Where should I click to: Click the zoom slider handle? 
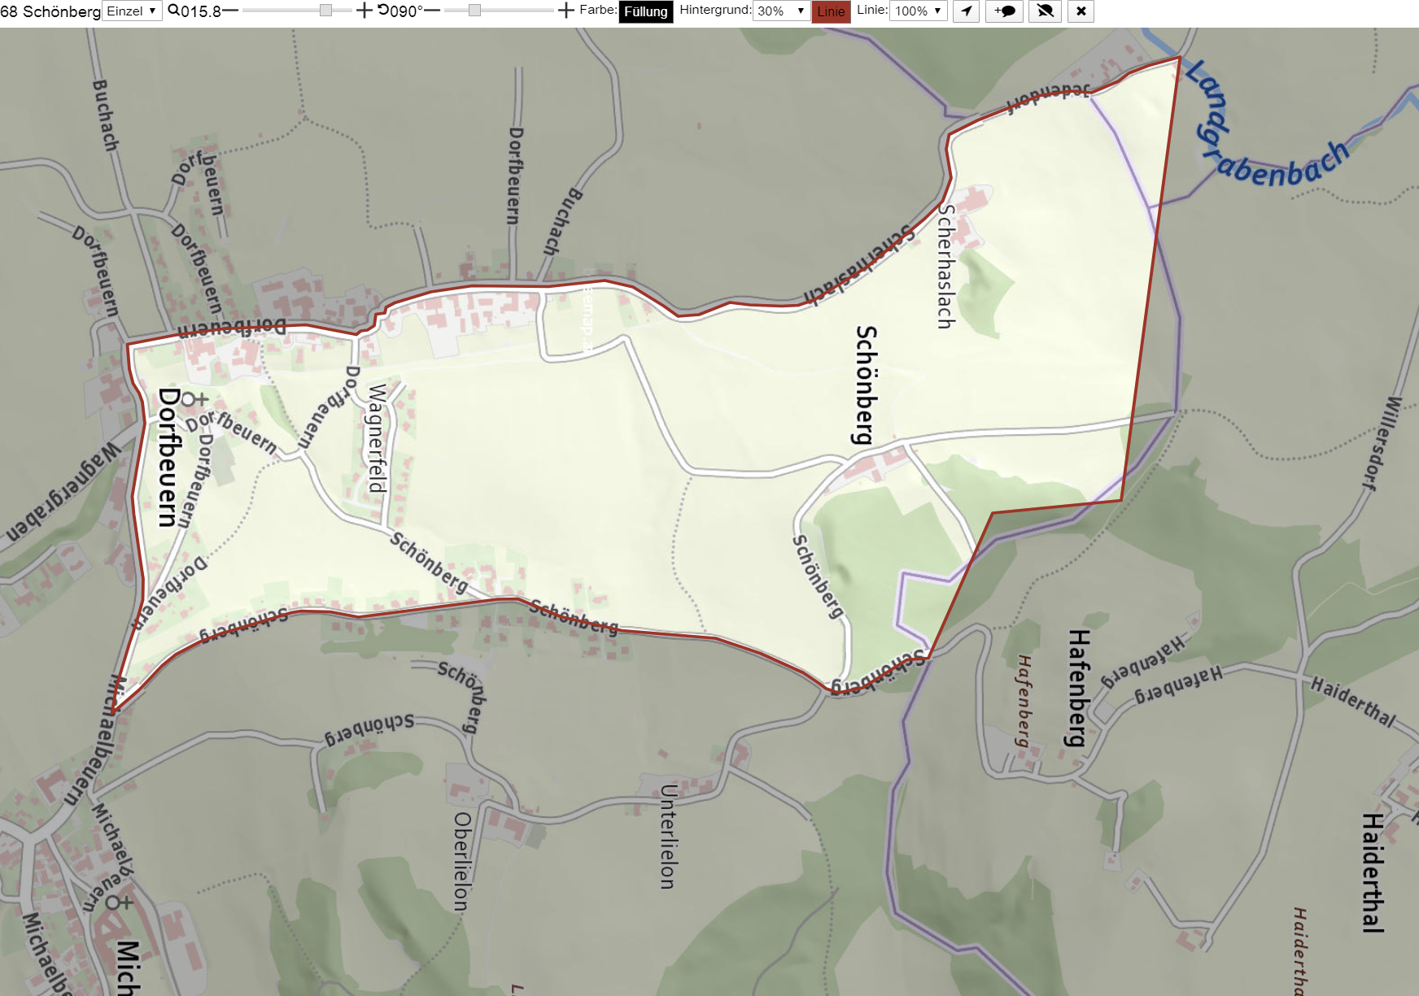(x=325, y=11)
